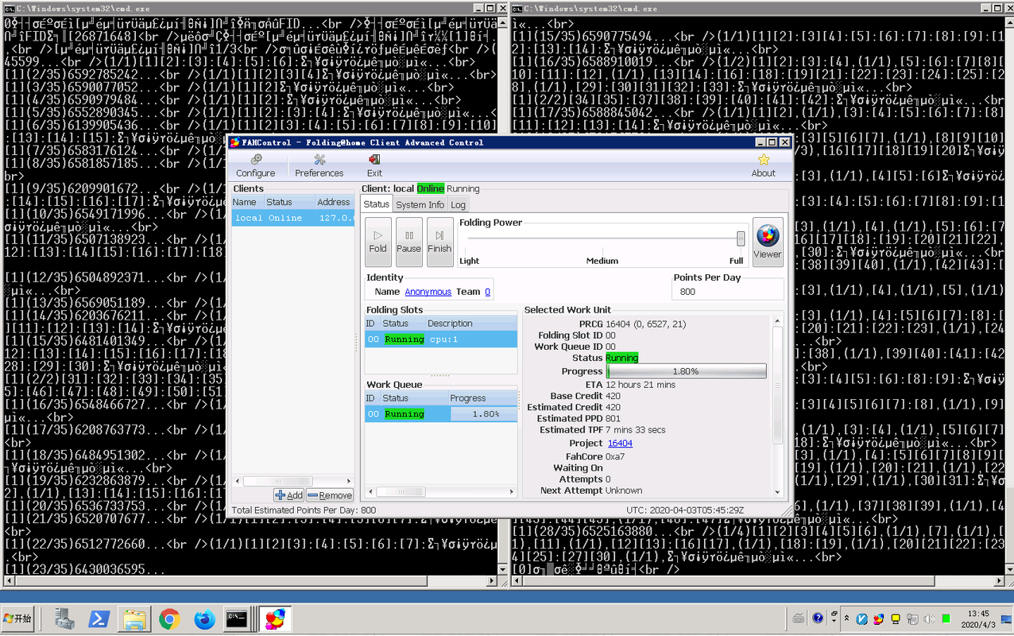Click the Clients Address column header
Viewport: 1014px width, 636px height.
(x=334, y=203)
